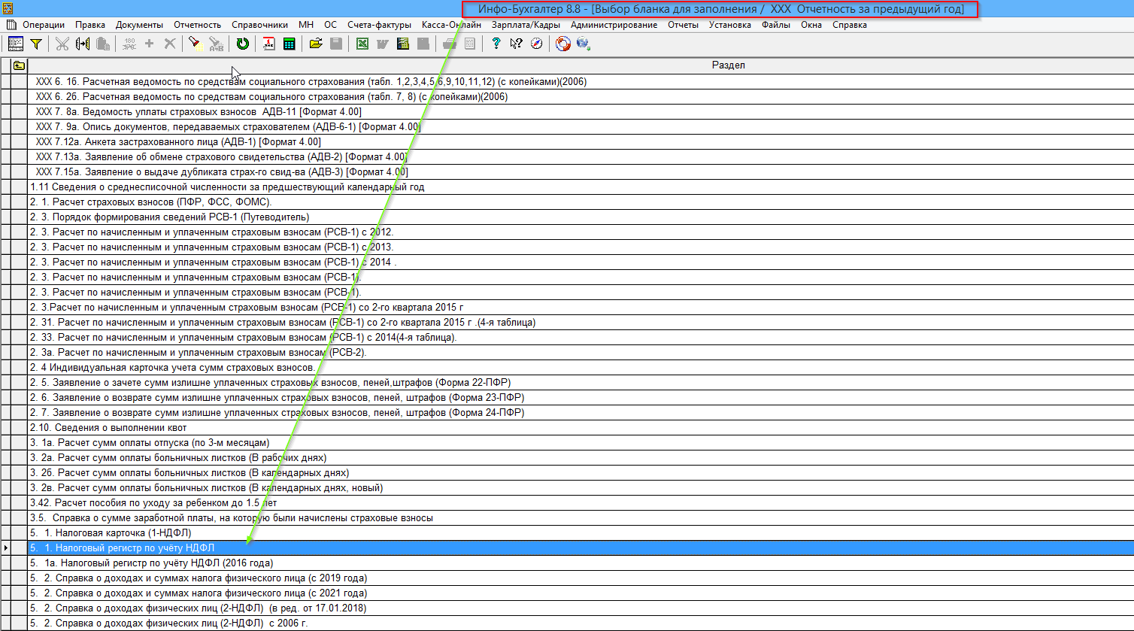Image resolution: width=1134 pixels, height=631 pixels.
Task: Open the Администрирование menu
Action: (614, 25)
